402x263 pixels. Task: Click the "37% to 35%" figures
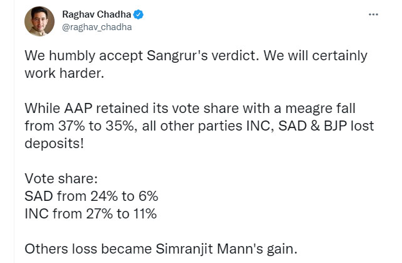97,126
